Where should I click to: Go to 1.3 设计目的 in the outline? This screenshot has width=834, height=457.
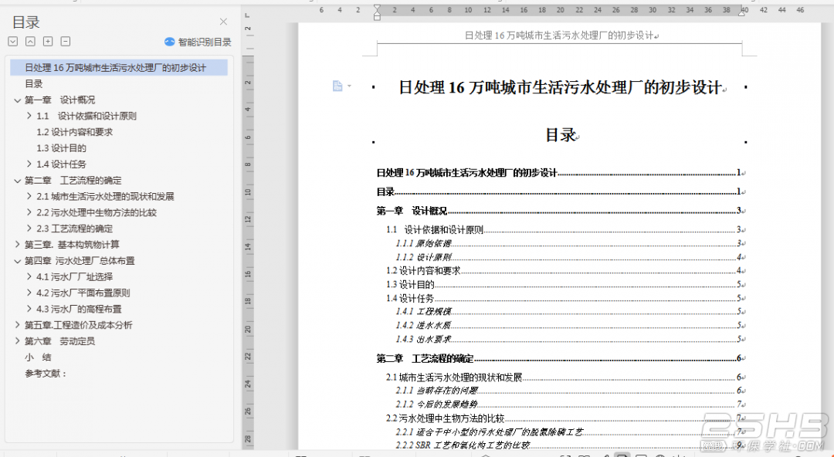[x=61, y=148]
